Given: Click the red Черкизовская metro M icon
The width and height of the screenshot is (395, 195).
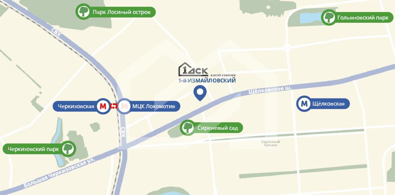Looking at the screenshot, I should 103,106.
